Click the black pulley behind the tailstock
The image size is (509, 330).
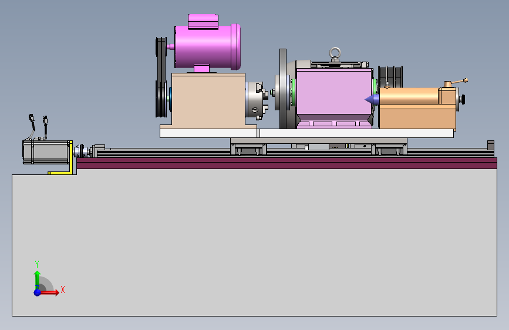point(390,77)
